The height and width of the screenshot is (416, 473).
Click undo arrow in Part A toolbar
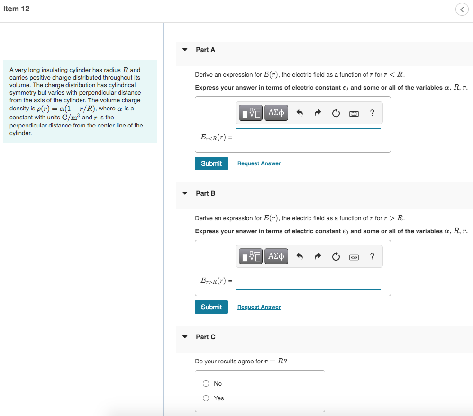pyautogui.click(x=299, y=113)
